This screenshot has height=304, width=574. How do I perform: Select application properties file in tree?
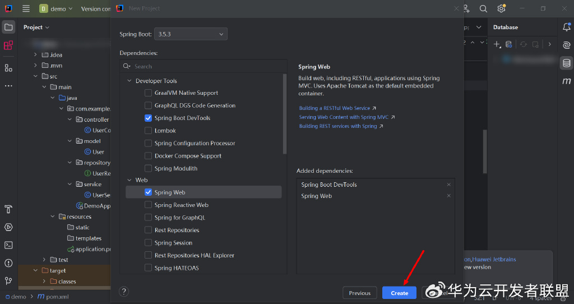[x=89, y=249]
